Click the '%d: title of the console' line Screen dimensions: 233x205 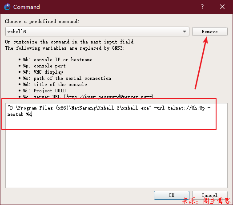(x=55, y=85)
